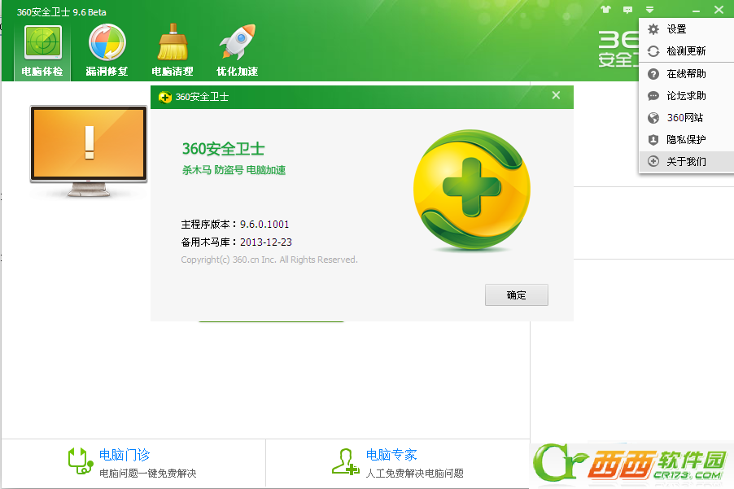734x489 pixels.
Task: Click the skin change shirt icon
Action: (x=605, y=11)
